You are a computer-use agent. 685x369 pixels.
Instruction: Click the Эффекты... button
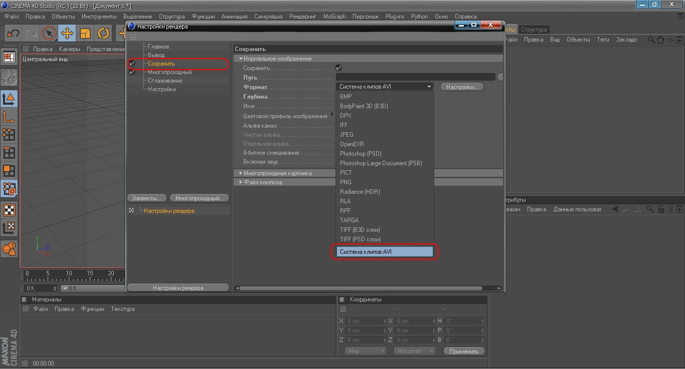point(147,198)
